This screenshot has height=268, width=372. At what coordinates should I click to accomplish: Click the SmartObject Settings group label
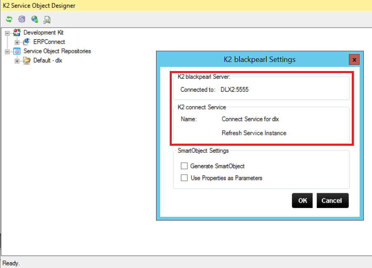point(203,150)
